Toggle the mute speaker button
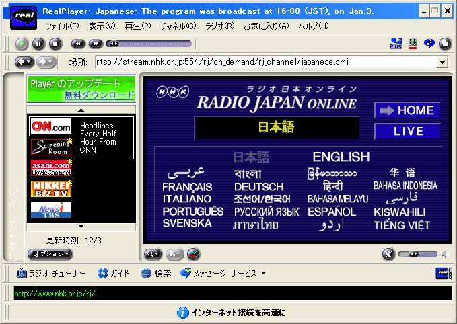This screenshot has height=324, width=457. coord(388,254)
